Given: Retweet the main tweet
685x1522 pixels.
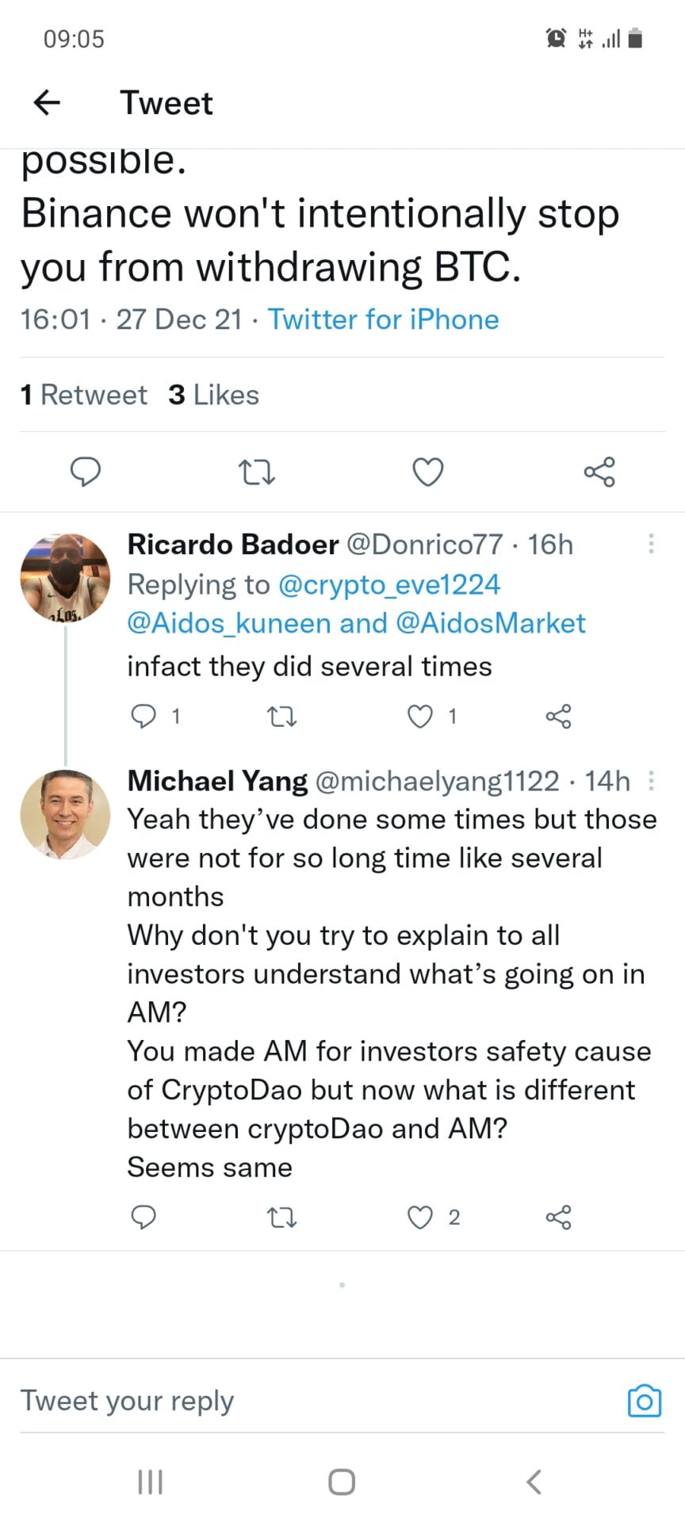Looking at the screenshot, I should point(257,472).
